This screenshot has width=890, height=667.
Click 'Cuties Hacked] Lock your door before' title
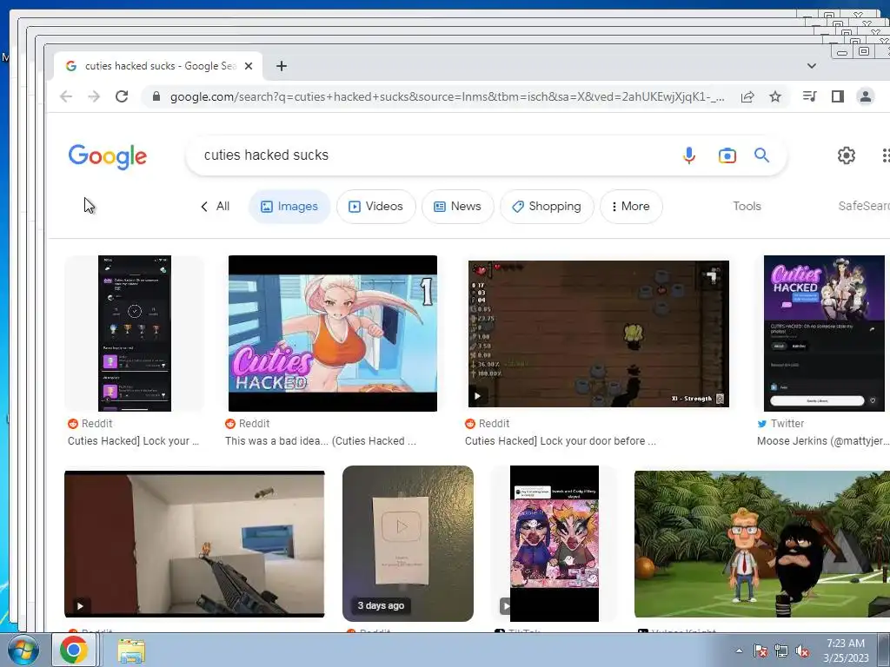[560, 441]
